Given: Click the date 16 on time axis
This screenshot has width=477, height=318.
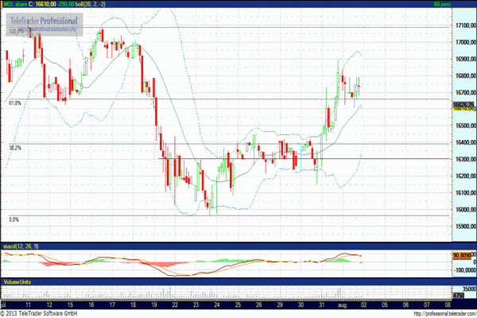Looking at the screenshot, I should (x=91, y=304).
